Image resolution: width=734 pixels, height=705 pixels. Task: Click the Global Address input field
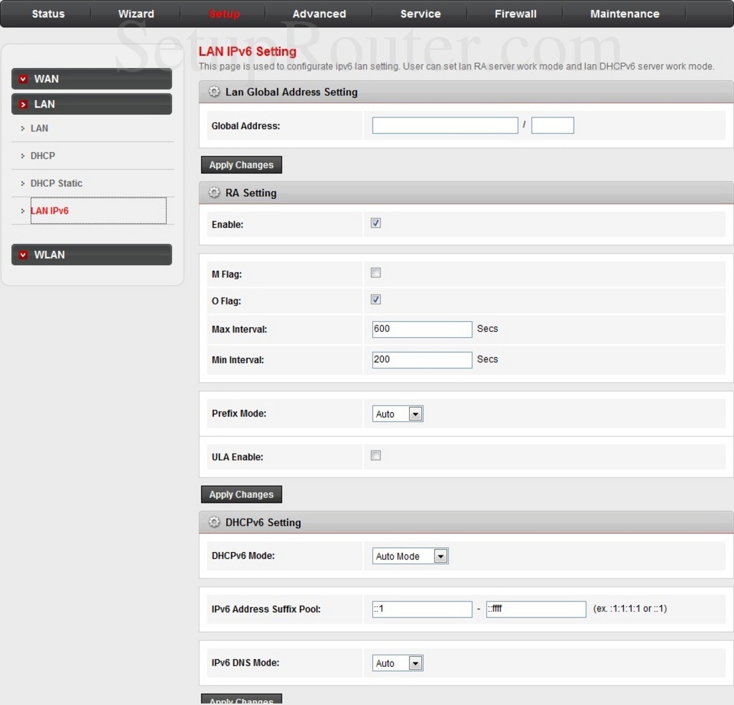pyautogui.click(x=444, y=125)
